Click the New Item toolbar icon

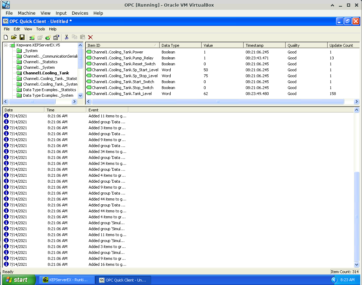point(48,37)
